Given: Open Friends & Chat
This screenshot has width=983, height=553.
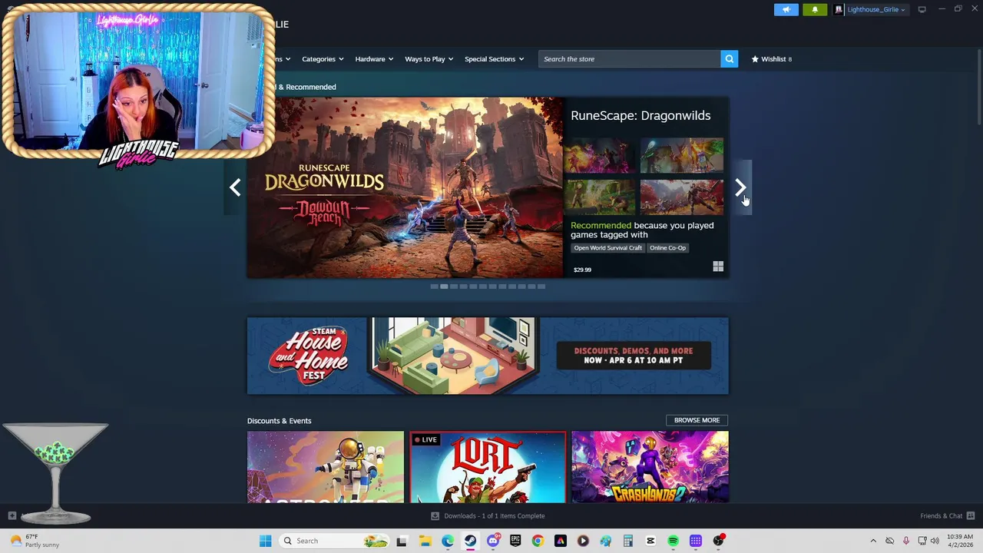Looking at the screenshot, I should tap(948, 515).
